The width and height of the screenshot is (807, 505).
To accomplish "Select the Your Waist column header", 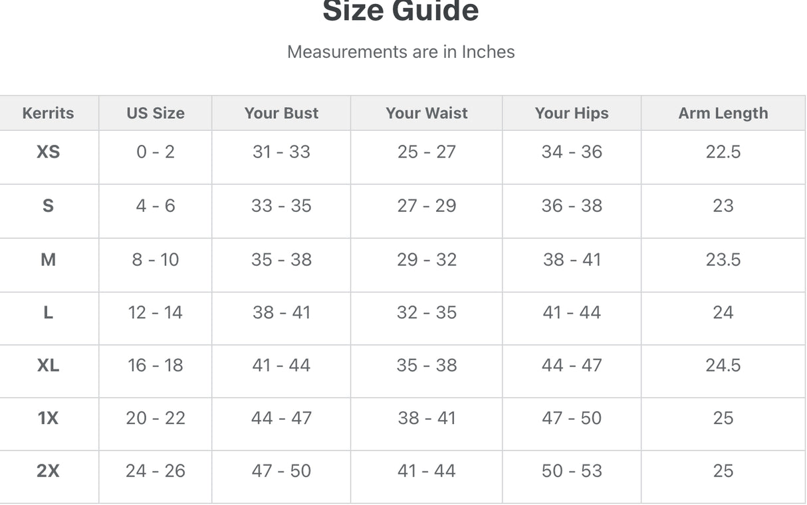I will [427, 113].
